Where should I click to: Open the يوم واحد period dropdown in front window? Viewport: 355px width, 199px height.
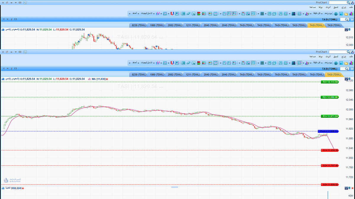pyautogui.click(x=327, y=63)
